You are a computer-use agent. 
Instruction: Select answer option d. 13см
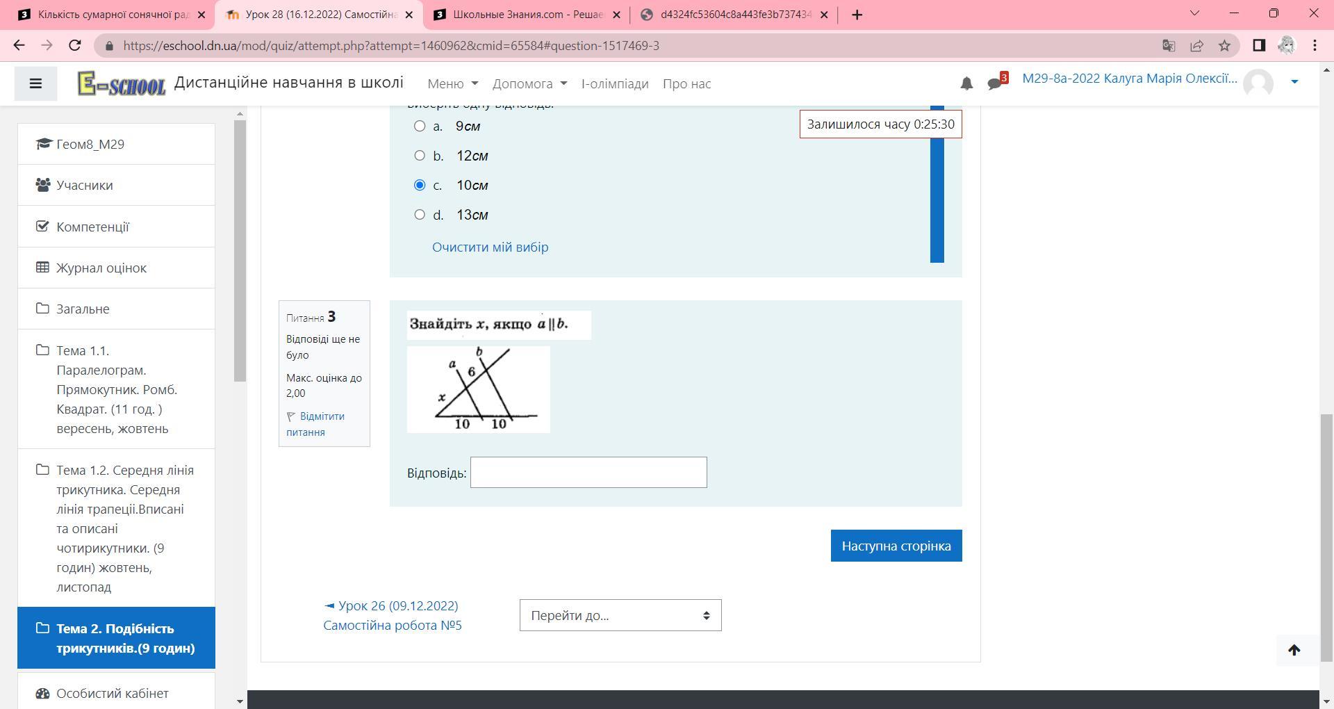[420, 215]
